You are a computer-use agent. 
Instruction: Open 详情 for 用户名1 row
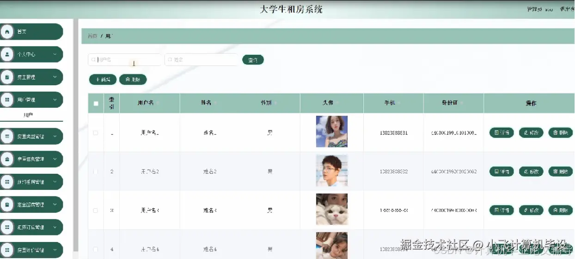click(x=502, y=133)
